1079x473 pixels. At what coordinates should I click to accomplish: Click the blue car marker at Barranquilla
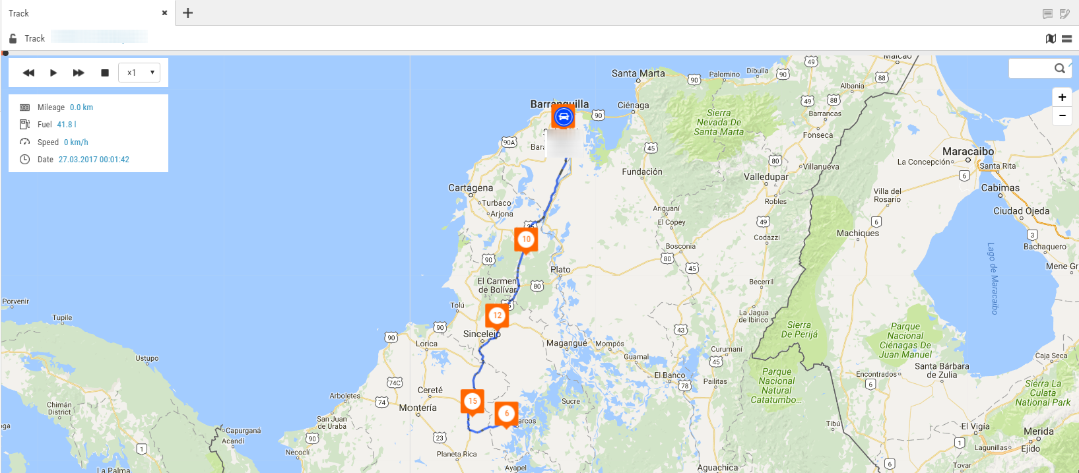click(x=563, y=117)
